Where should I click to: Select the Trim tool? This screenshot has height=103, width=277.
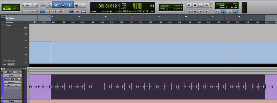[x=56, y=6]
